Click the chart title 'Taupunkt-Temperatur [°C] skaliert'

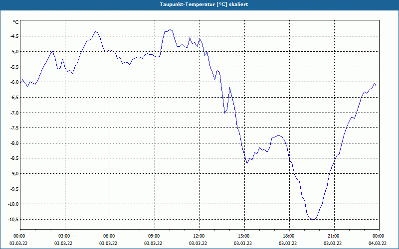pyautogui.click(x=204, y=4)
